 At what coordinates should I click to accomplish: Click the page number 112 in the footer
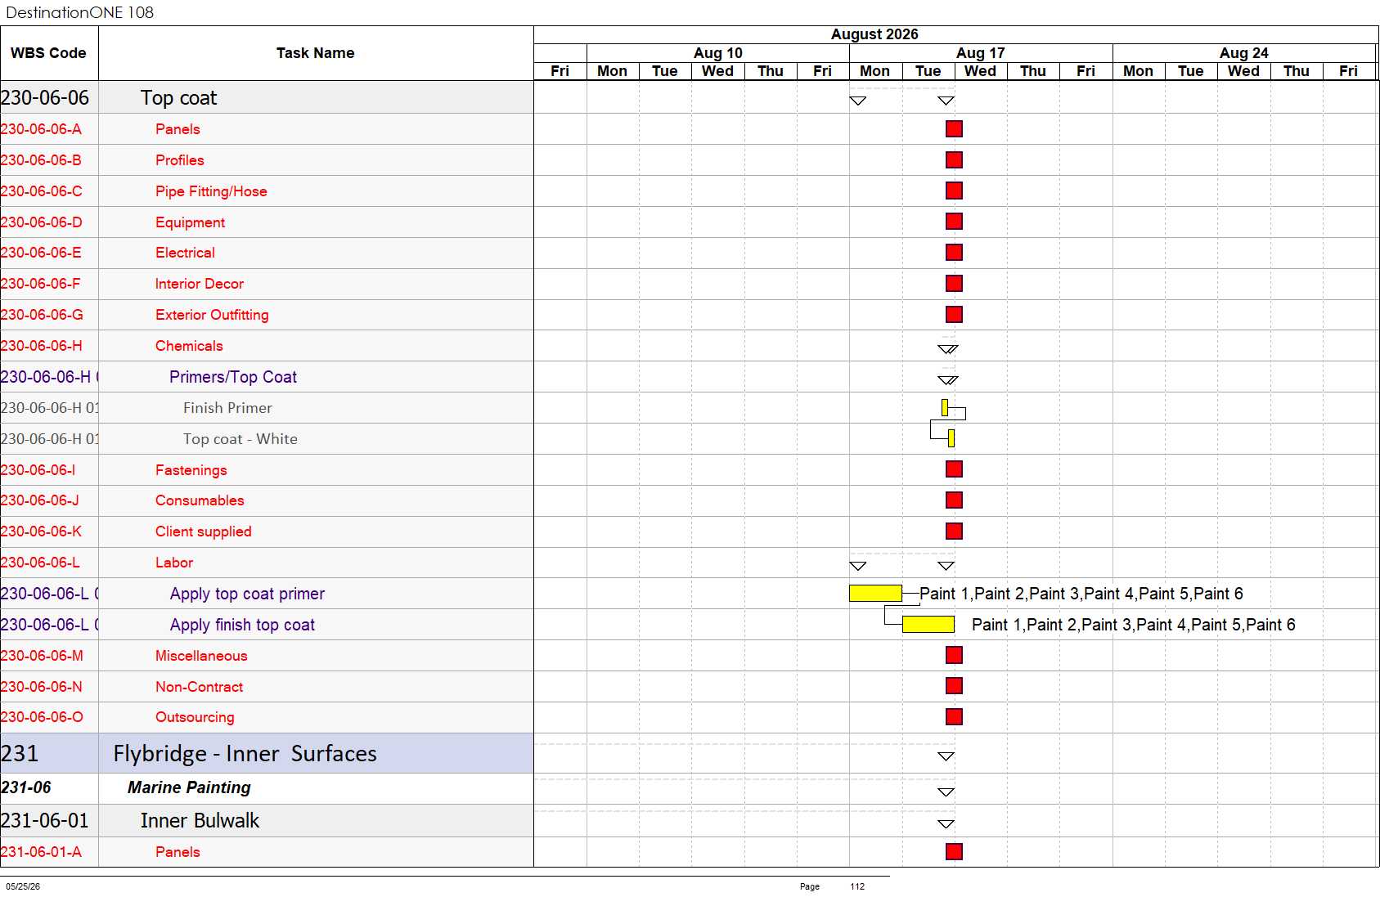(857, 886)
